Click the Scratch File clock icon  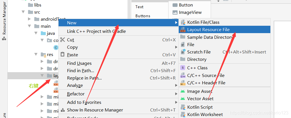(x=183, y=52)
